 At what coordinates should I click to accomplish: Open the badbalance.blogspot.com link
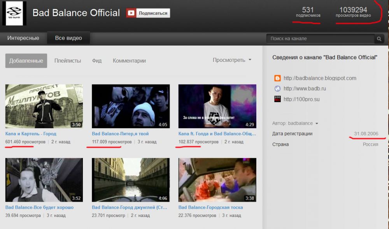(320, 78)
